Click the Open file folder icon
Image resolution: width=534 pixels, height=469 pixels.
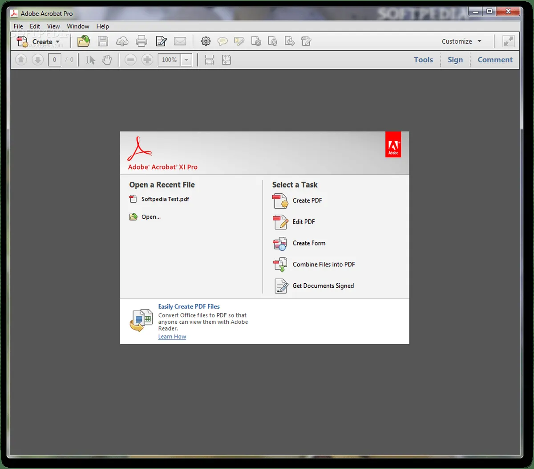tap(83, 41)
